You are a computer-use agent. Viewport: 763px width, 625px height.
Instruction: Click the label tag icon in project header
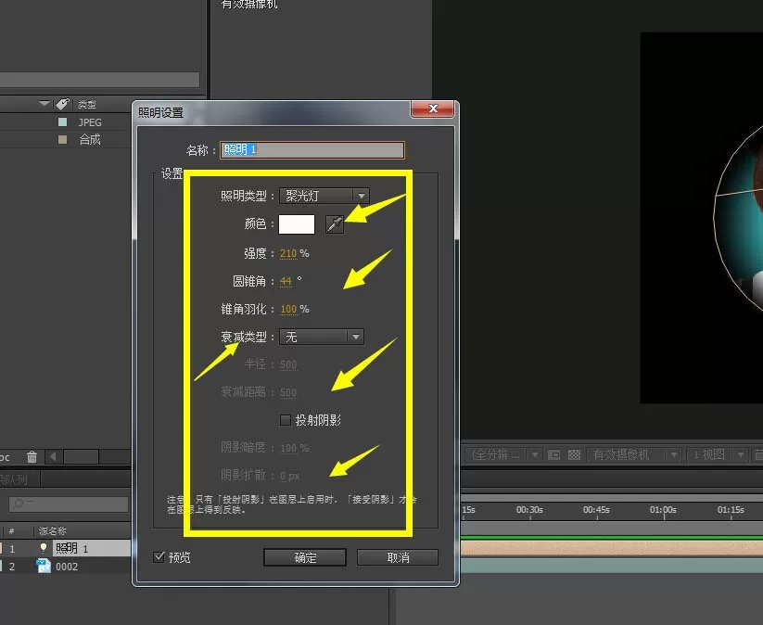pos(62,104)
